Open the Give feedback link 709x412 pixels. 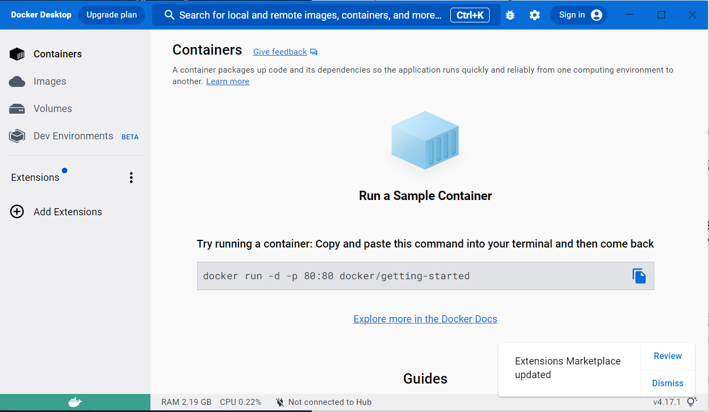coord(280,52)
